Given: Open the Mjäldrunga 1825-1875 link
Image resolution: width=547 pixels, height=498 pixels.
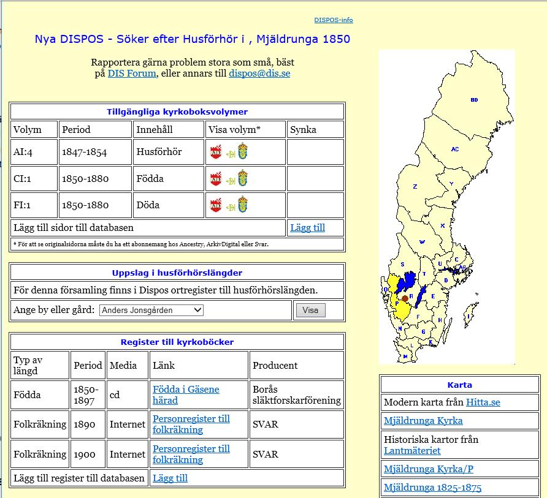Looking at the screenshot, I should (x=432, y=487).
